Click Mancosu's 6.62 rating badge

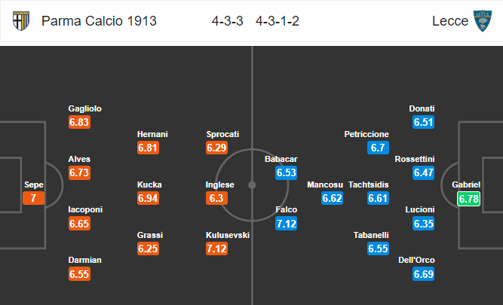click(333, 198)
